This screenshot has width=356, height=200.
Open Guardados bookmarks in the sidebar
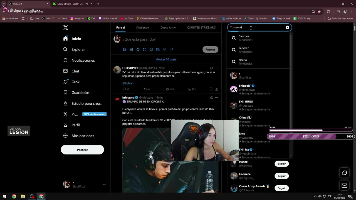coord(76,92)
